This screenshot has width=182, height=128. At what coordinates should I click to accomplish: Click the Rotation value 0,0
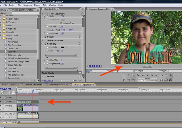(62, 27)
